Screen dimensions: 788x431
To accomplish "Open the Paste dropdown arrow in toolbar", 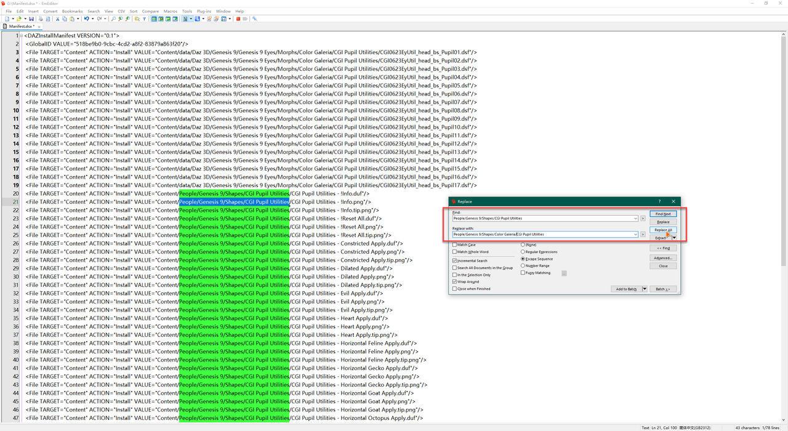I will 78,19.
